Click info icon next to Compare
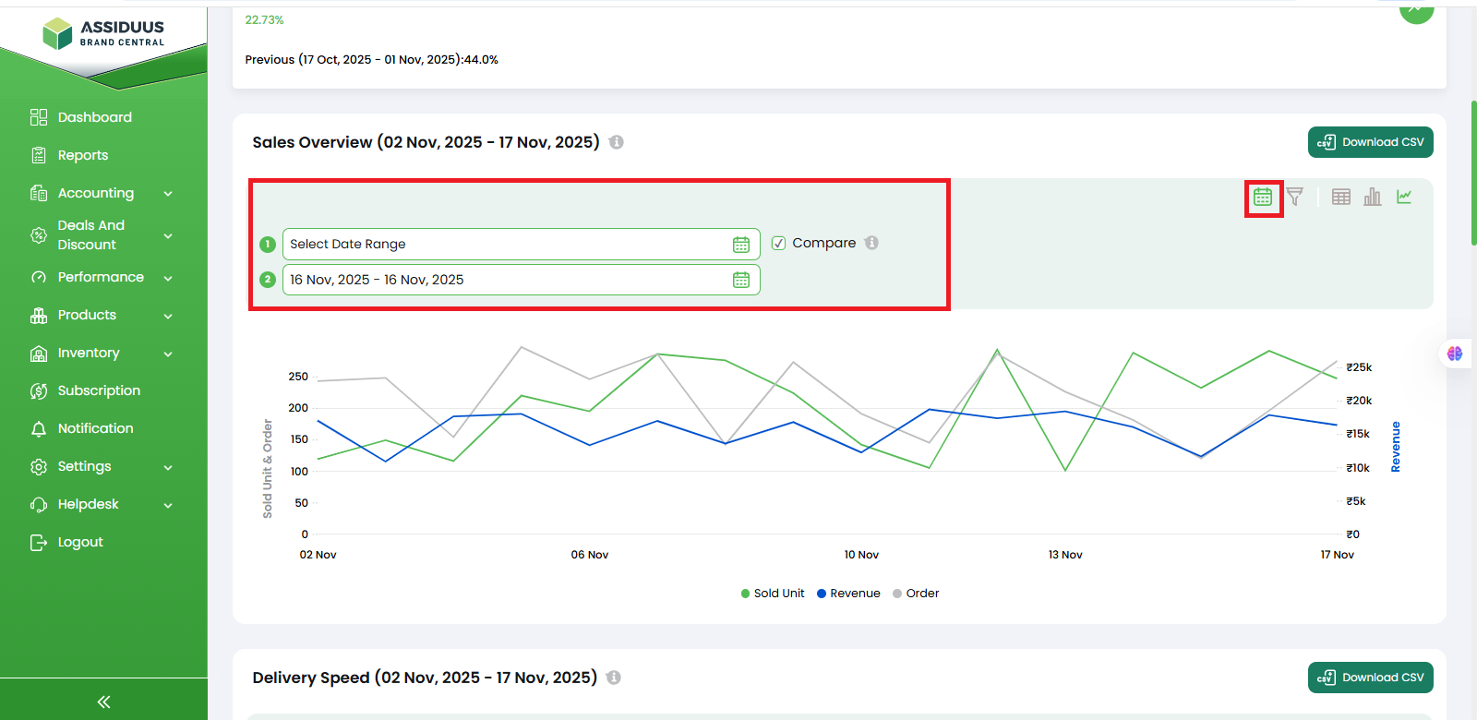 click(871, 243)
